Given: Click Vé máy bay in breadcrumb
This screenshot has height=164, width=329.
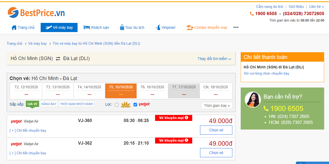Looking at the screenshot, I should [37, 43].
